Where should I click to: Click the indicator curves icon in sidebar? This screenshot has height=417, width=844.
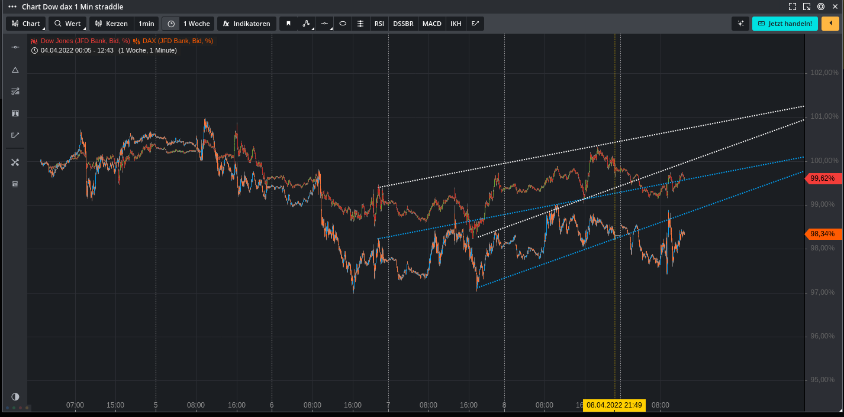[x=15, y=91]
